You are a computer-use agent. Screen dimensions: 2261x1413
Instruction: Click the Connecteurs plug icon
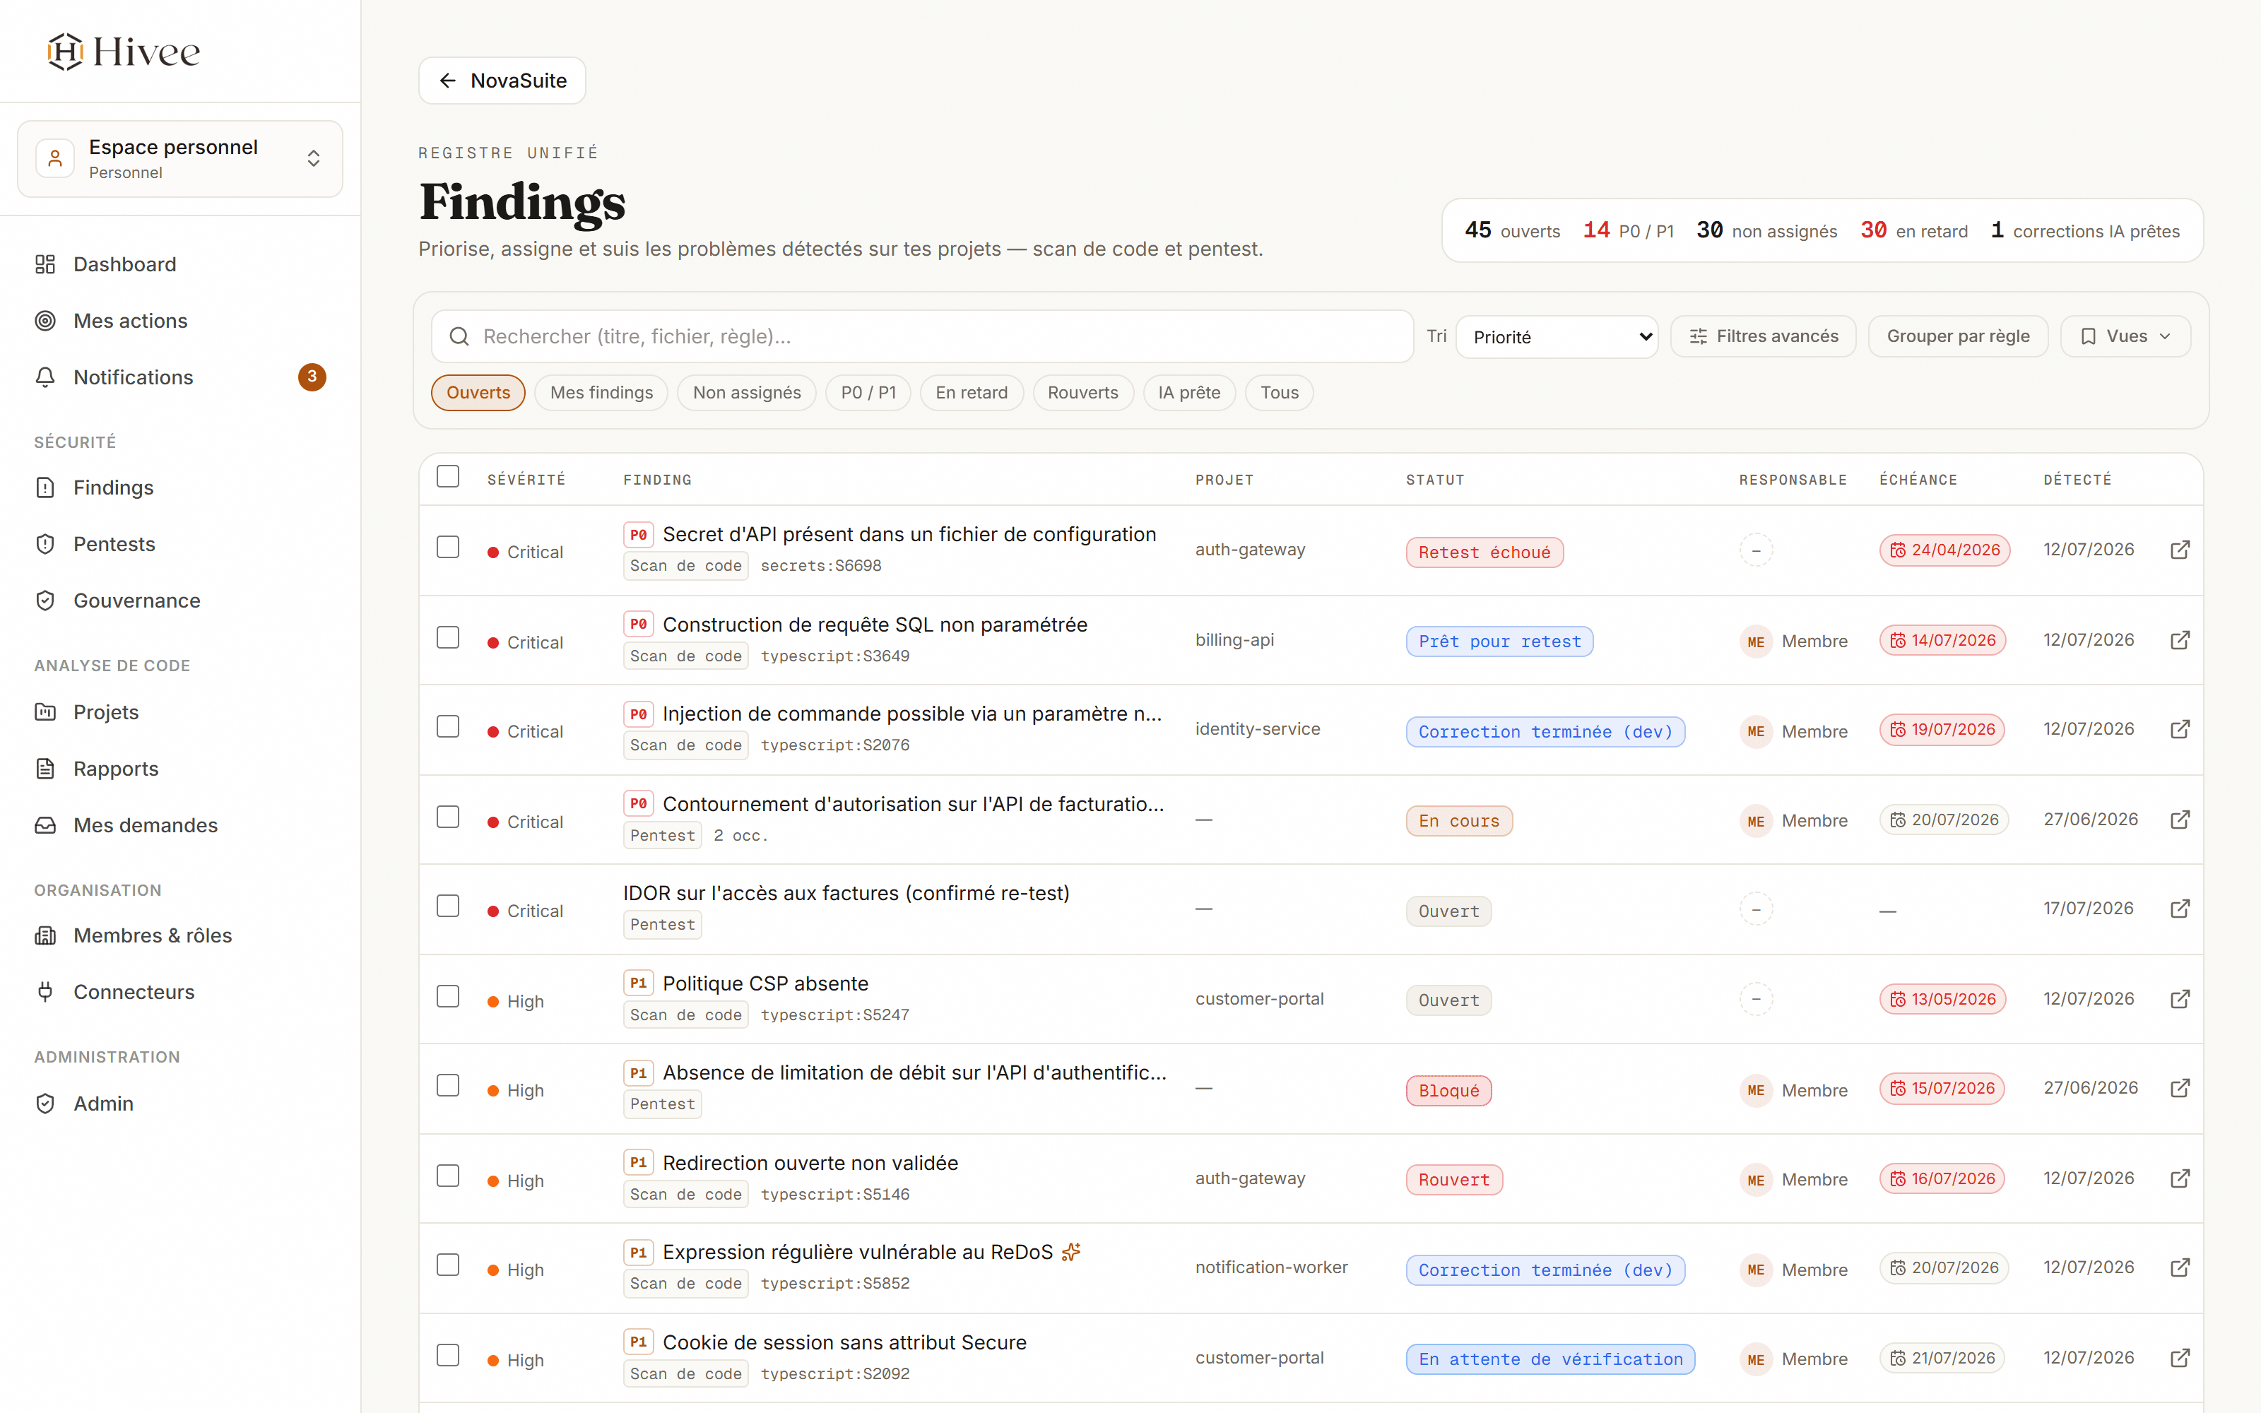click(45, 991)
